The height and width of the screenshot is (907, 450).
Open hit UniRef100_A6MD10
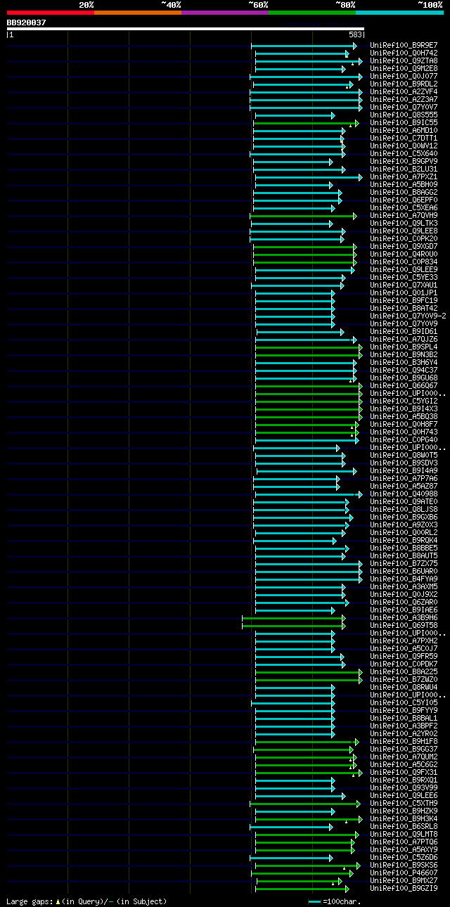tap(404, 130)
